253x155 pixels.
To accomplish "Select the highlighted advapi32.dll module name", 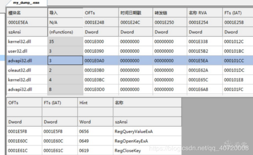I will coord(20,61).
